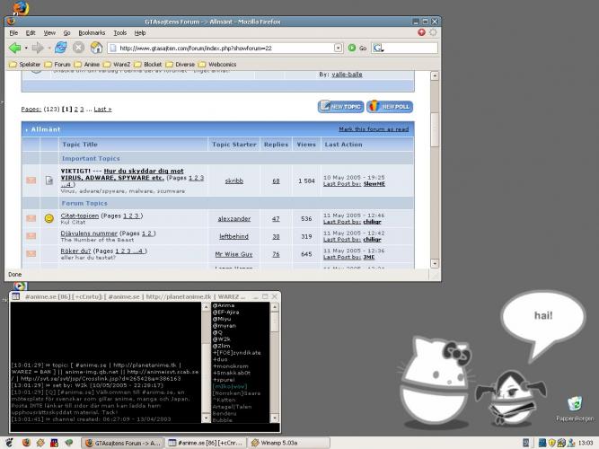Screen dimensions: 599x449
Task: Click Mark this forum as read
Action: coord(374,129)
